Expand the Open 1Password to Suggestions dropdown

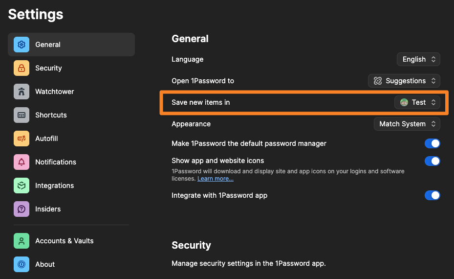tap(404, 81)
